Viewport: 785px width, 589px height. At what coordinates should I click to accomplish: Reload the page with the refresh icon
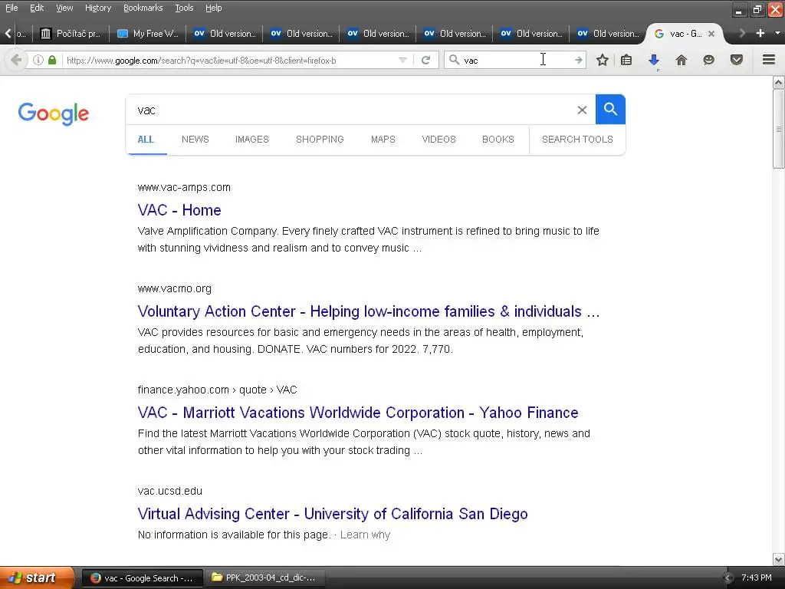(426, 60)
